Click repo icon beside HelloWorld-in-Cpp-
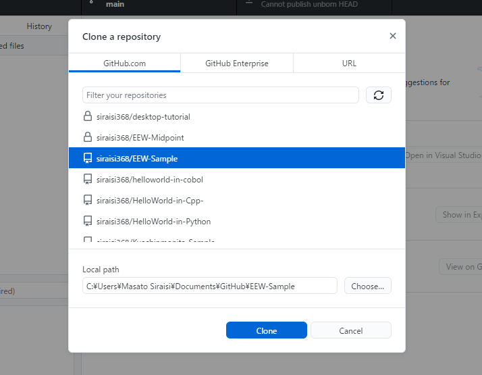Image resolution: width=482 pixels, height=375 pixels. click(x=88, y=200)
